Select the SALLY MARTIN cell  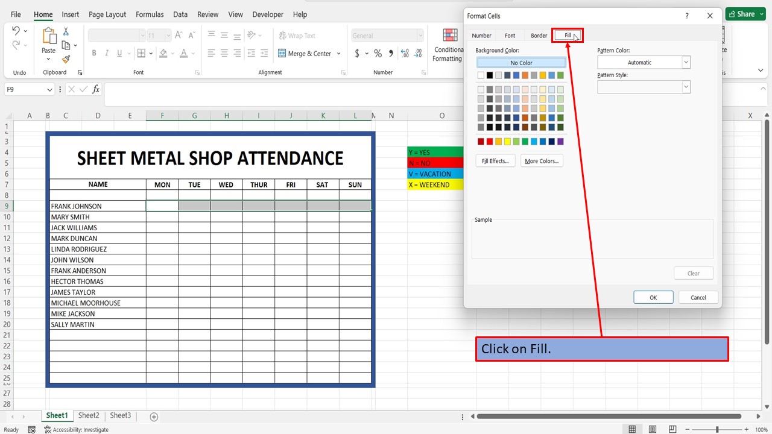pyautogui.click(x=98, y=324)
